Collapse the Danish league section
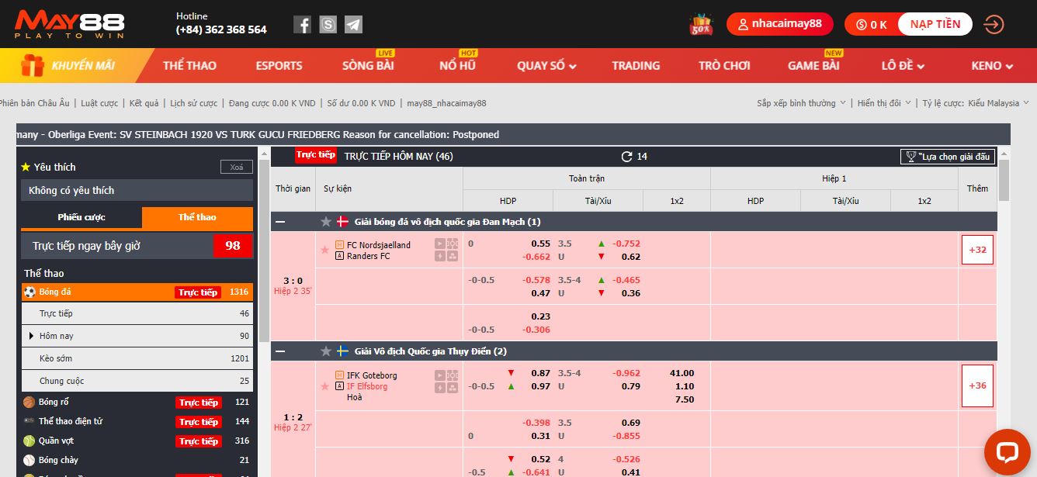This screenshot has height=477, width=1037. point(280,222)
